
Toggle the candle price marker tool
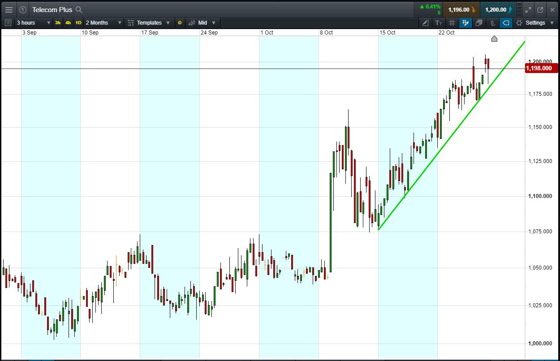[x=493, y=23]
